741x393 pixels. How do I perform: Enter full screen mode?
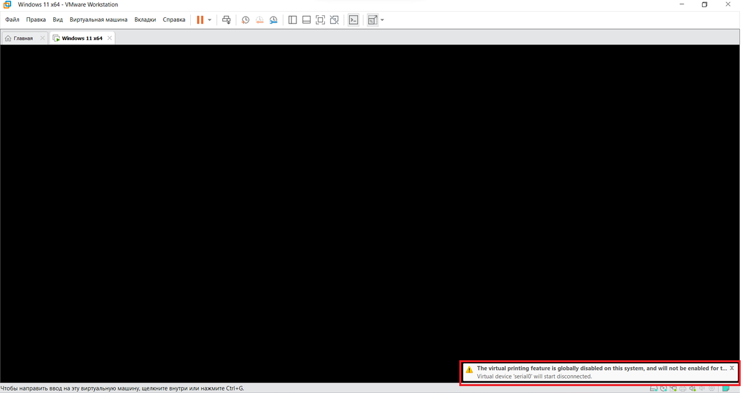[320, 20]
